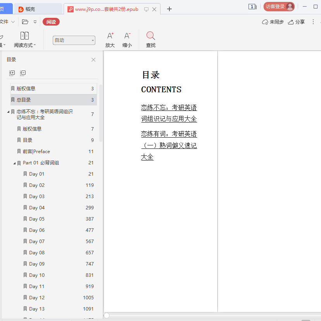Click the horizontal scrollbar handle at page bottom
Image resolution: width=321 pixels, height=321 pixels.
tap(107, 316)
